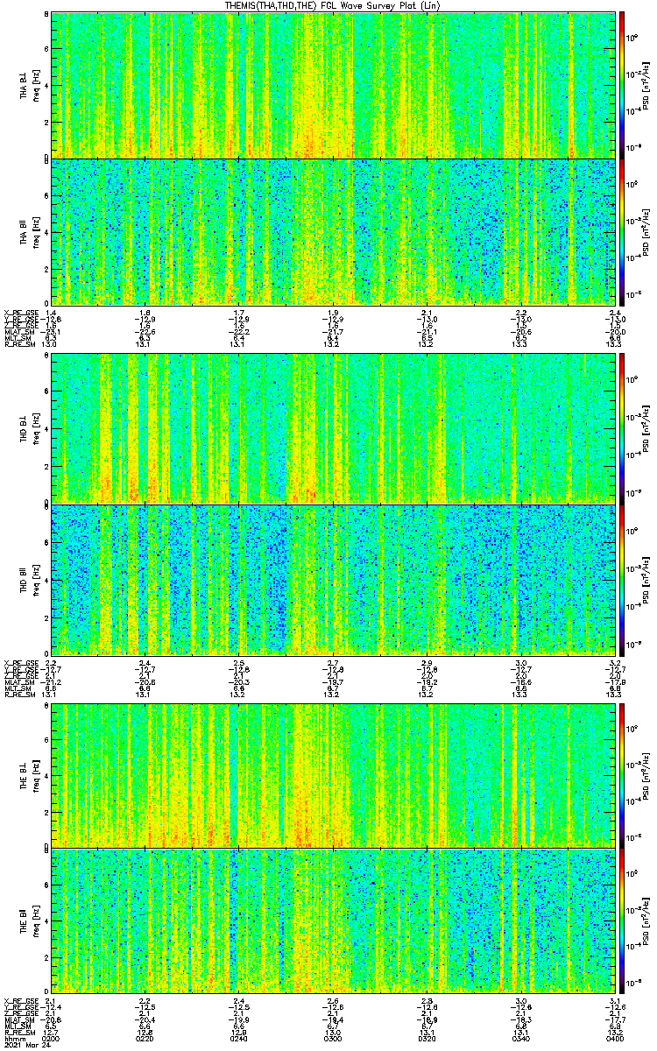This screenshot has height=1051, width=657.
Task: Click the THA B-perpendicular spectrogram panel
Action: tap(333, 85)
